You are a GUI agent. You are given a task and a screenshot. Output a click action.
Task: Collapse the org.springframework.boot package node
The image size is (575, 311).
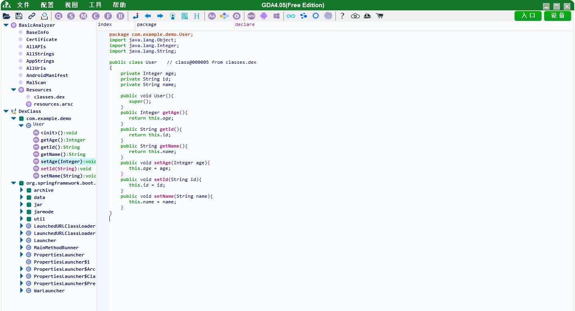14,183
